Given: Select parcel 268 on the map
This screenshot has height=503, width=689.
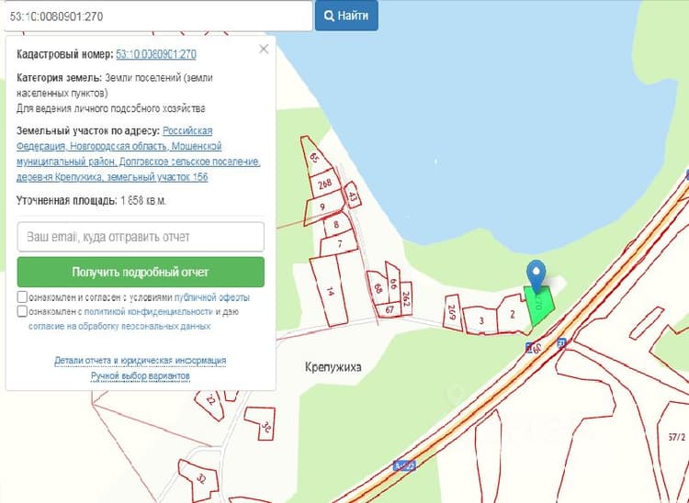Looking at the screenshot, I should point(324,184).
